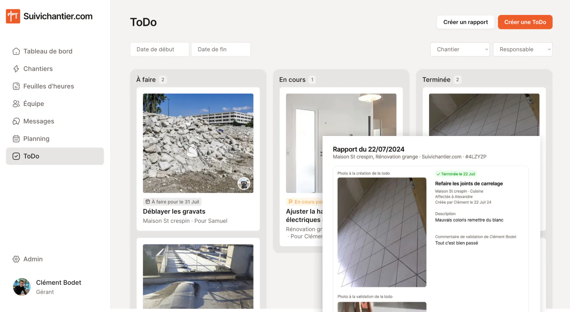Navigate to Équipe section
This screenshot has width=570, height=312.
click(x=55, y=104)
